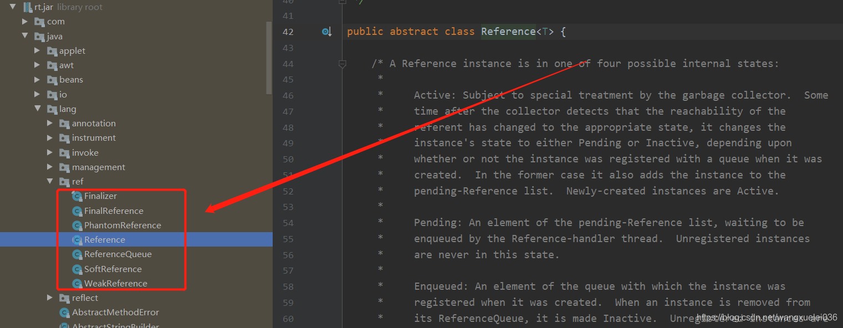843x328 pixels.
Task: Click the SoftReference class icon
Action: click(x=77, y=269)
